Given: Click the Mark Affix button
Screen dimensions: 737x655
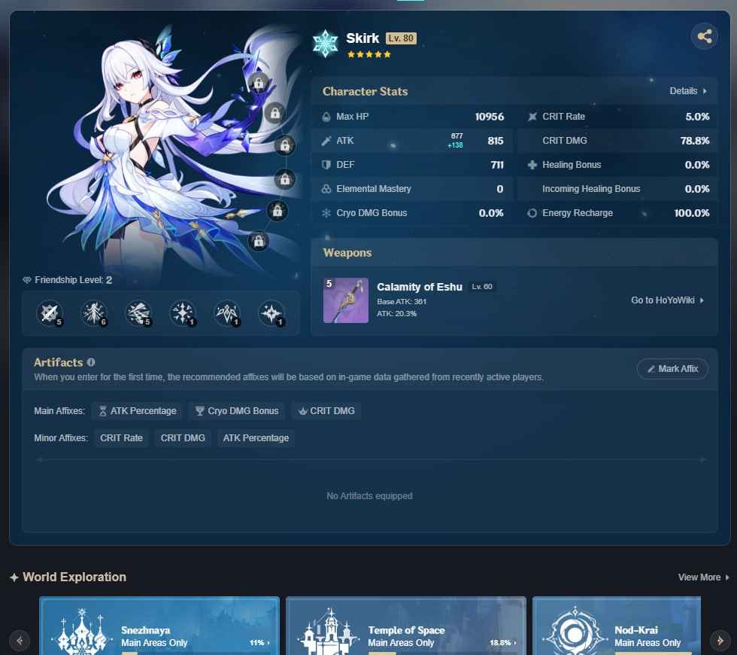Looking at the screenshot, I should pyautogui.click(x=672, y=369).
